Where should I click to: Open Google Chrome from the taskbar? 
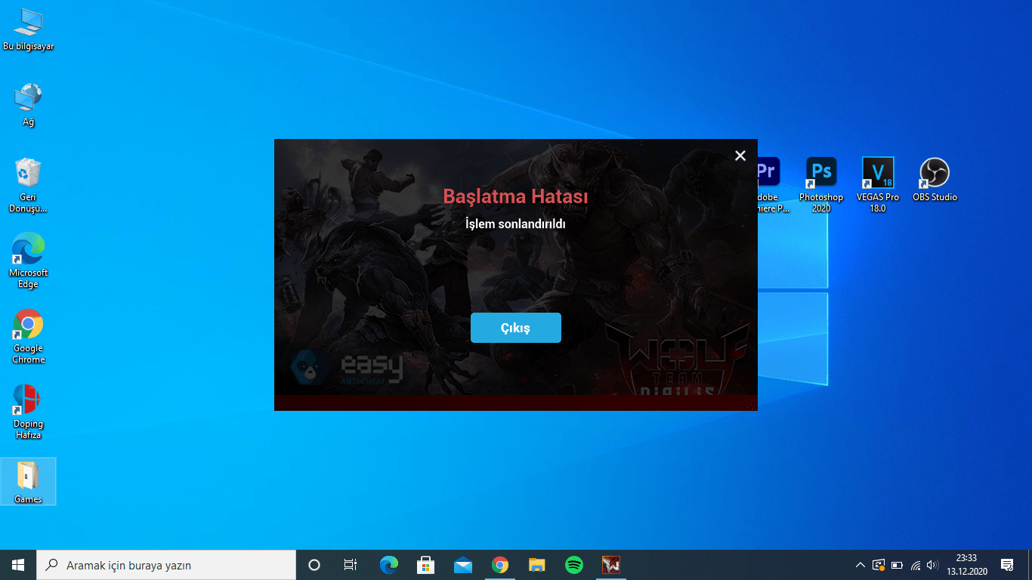click(x=499, y=565)
